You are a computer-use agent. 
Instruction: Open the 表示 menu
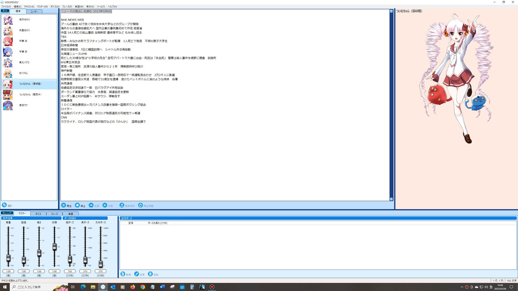point(90,6)
